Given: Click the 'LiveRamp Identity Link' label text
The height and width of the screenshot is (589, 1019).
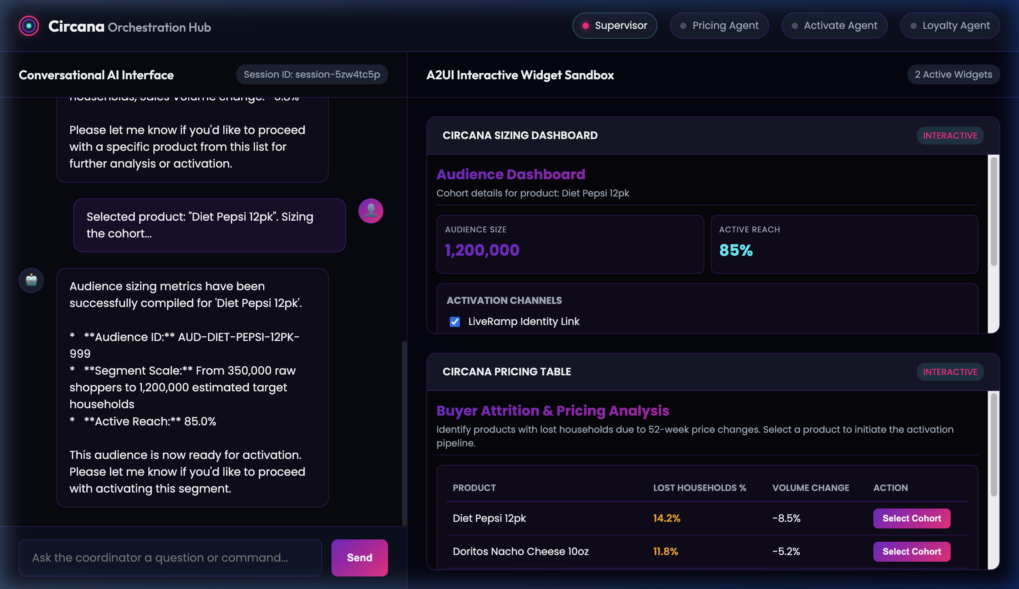Looking at the screenshot, I should pos(524,321).
